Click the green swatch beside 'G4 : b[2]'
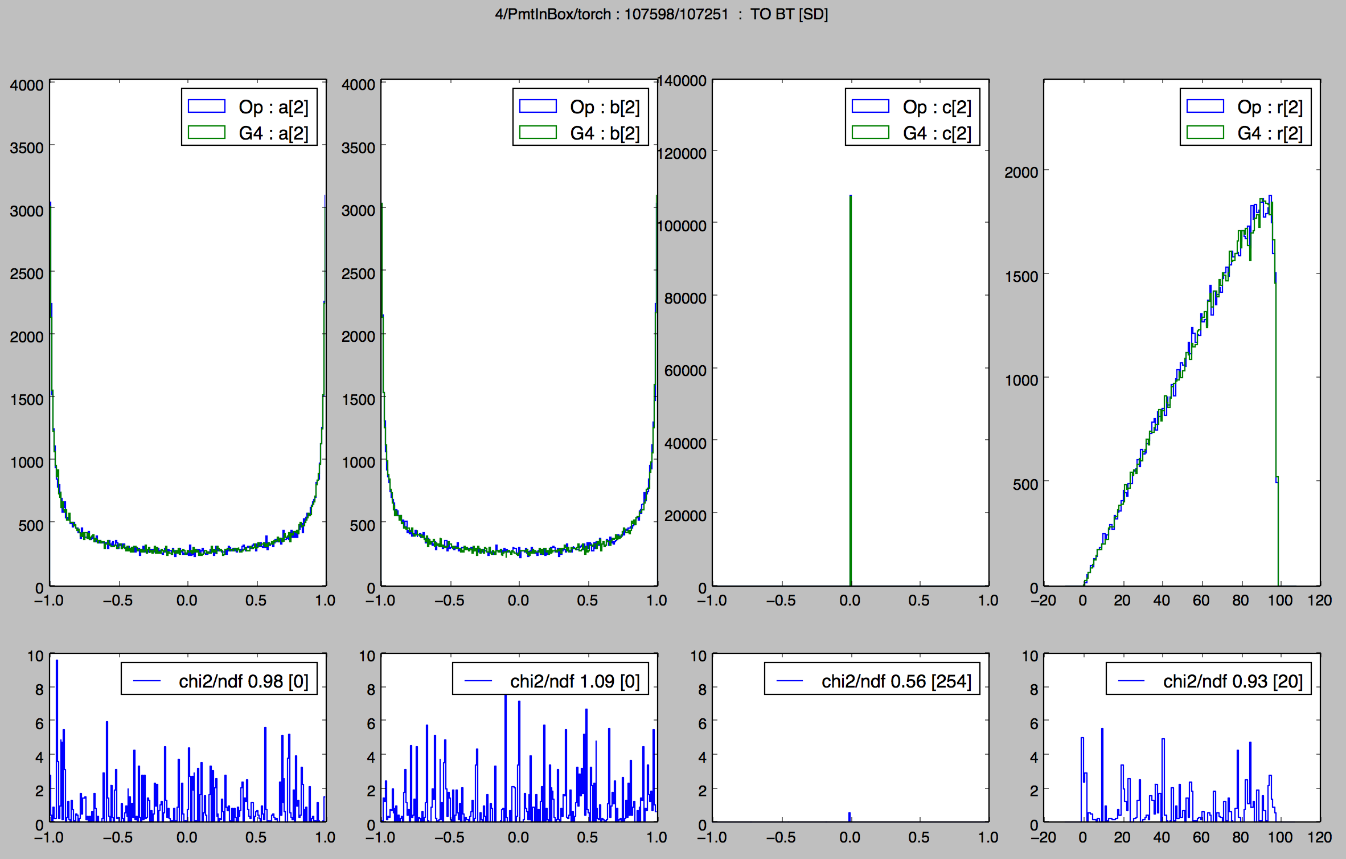The width and height of the screenshot is (1346, 859). tap(538, 132)
